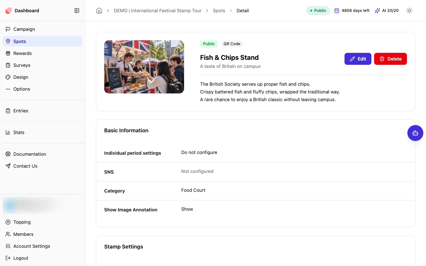Click the home icon in the breadcrumb
The image size is (426, 266).
click(x=99, y=10)
